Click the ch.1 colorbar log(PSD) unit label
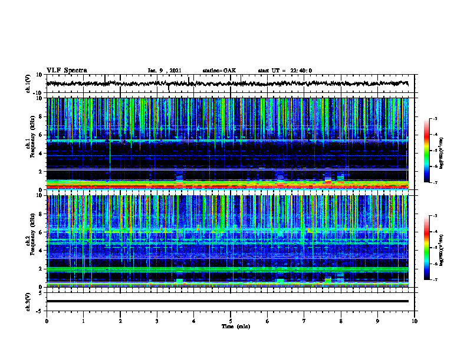This screenshot has width=467, height=360. [x=442, y=153]
